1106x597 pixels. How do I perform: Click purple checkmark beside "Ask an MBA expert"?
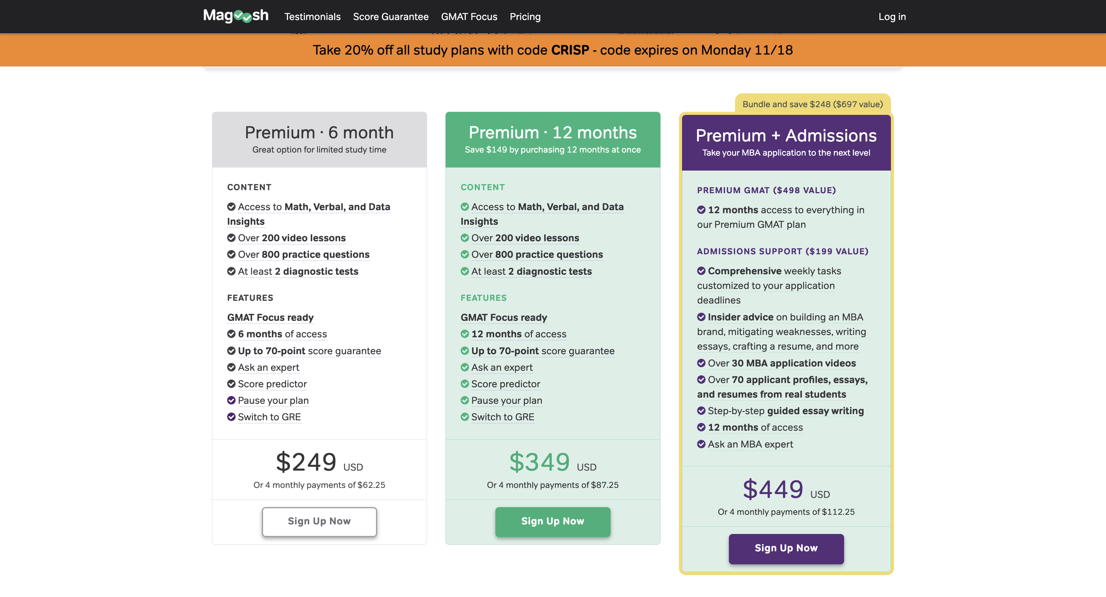point(701,444)
